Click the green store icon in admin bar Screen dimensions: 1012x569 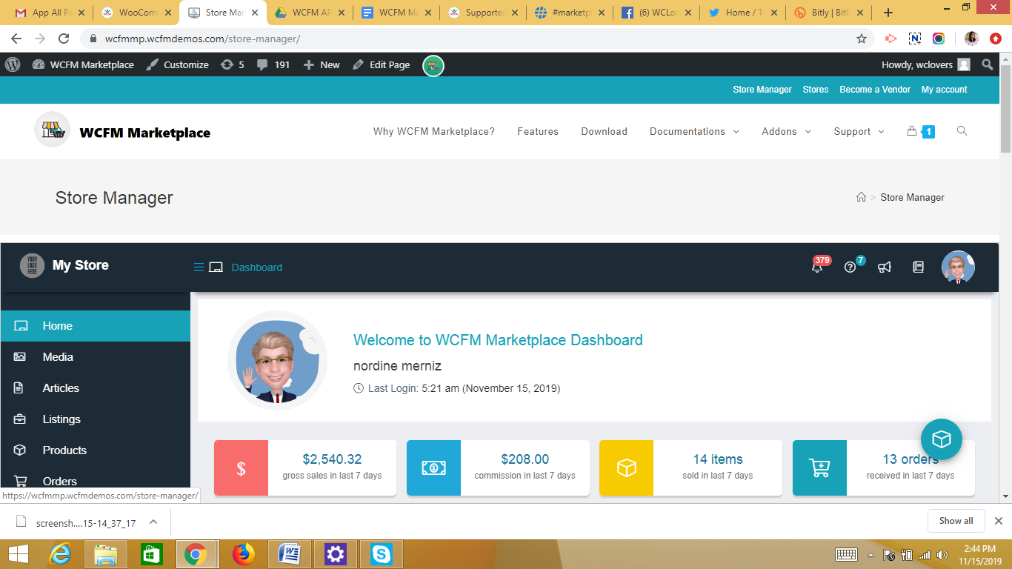point(433,65)
